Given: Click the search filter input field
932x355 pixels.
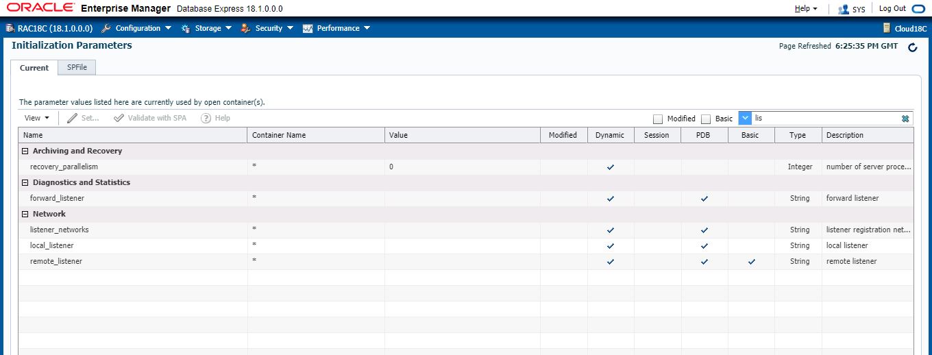Looking at the screenshot, I should [x=826, y=118].
